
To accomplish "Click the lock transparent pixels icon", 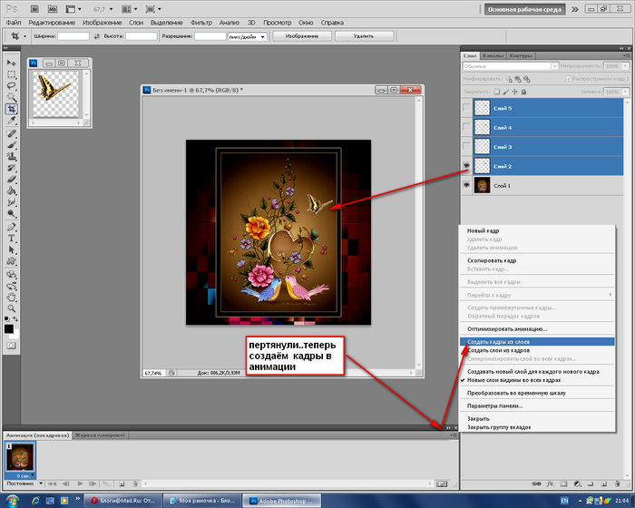I will pos(497,92).
